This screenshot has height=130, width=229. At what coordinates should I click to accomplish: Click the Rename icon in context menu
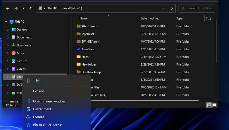coord(38,80)
